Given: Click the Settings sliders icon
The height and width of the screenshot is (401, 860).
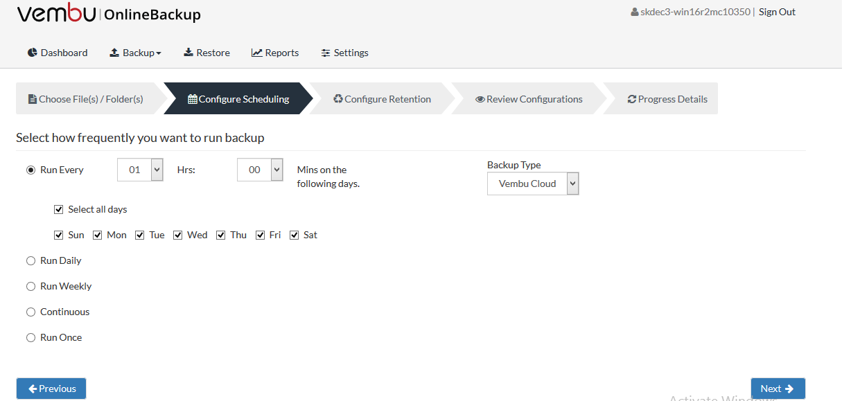Looking at the screenshot, I should 326,53.
